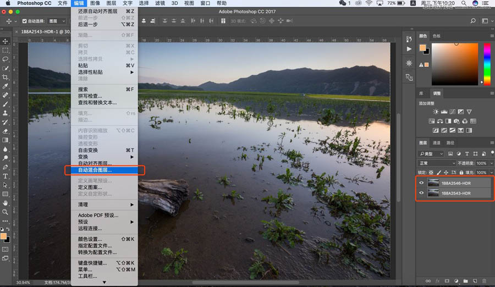495x287 pixels.
Task: Select the Eraser tool
Action: [x=5, y=131]
